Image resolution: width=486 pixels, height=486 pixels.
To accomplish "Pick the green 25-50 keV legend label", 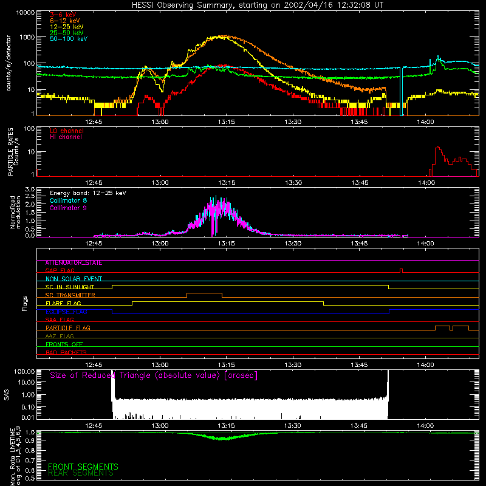I will (x=67, y=33).
